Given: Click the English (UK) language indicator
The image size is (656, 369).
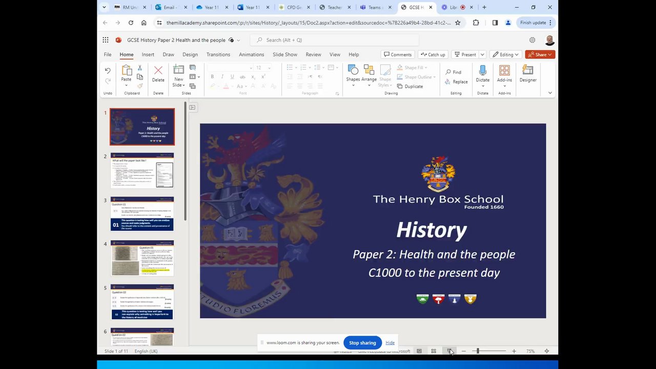Looking at the screenshot, I should click(x=146, y=351).
